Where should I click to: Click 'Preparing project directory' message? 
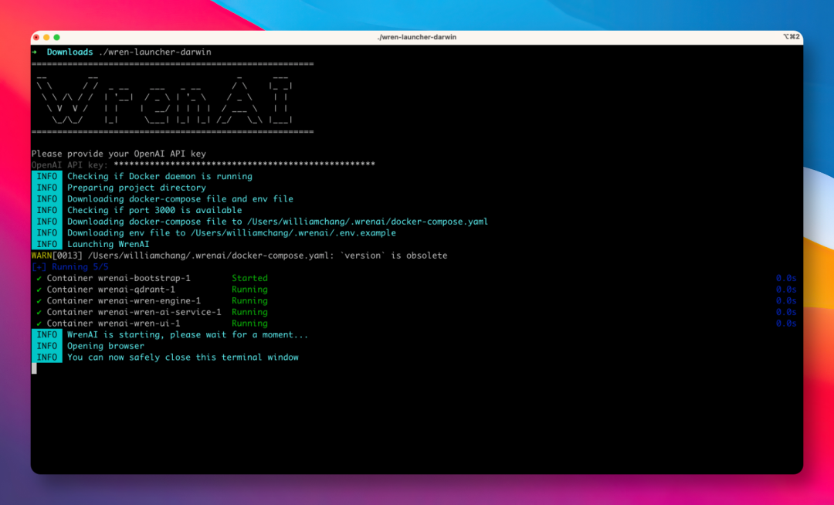tap(136, 188)
